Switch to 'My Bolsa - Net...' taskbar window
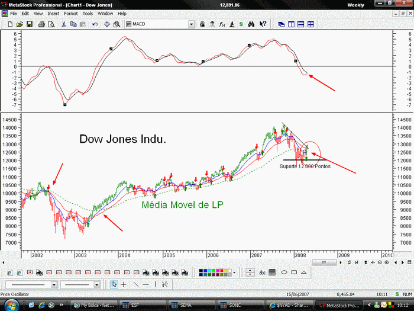The height and width of the screenshot is (311, 414). point(94,305)
